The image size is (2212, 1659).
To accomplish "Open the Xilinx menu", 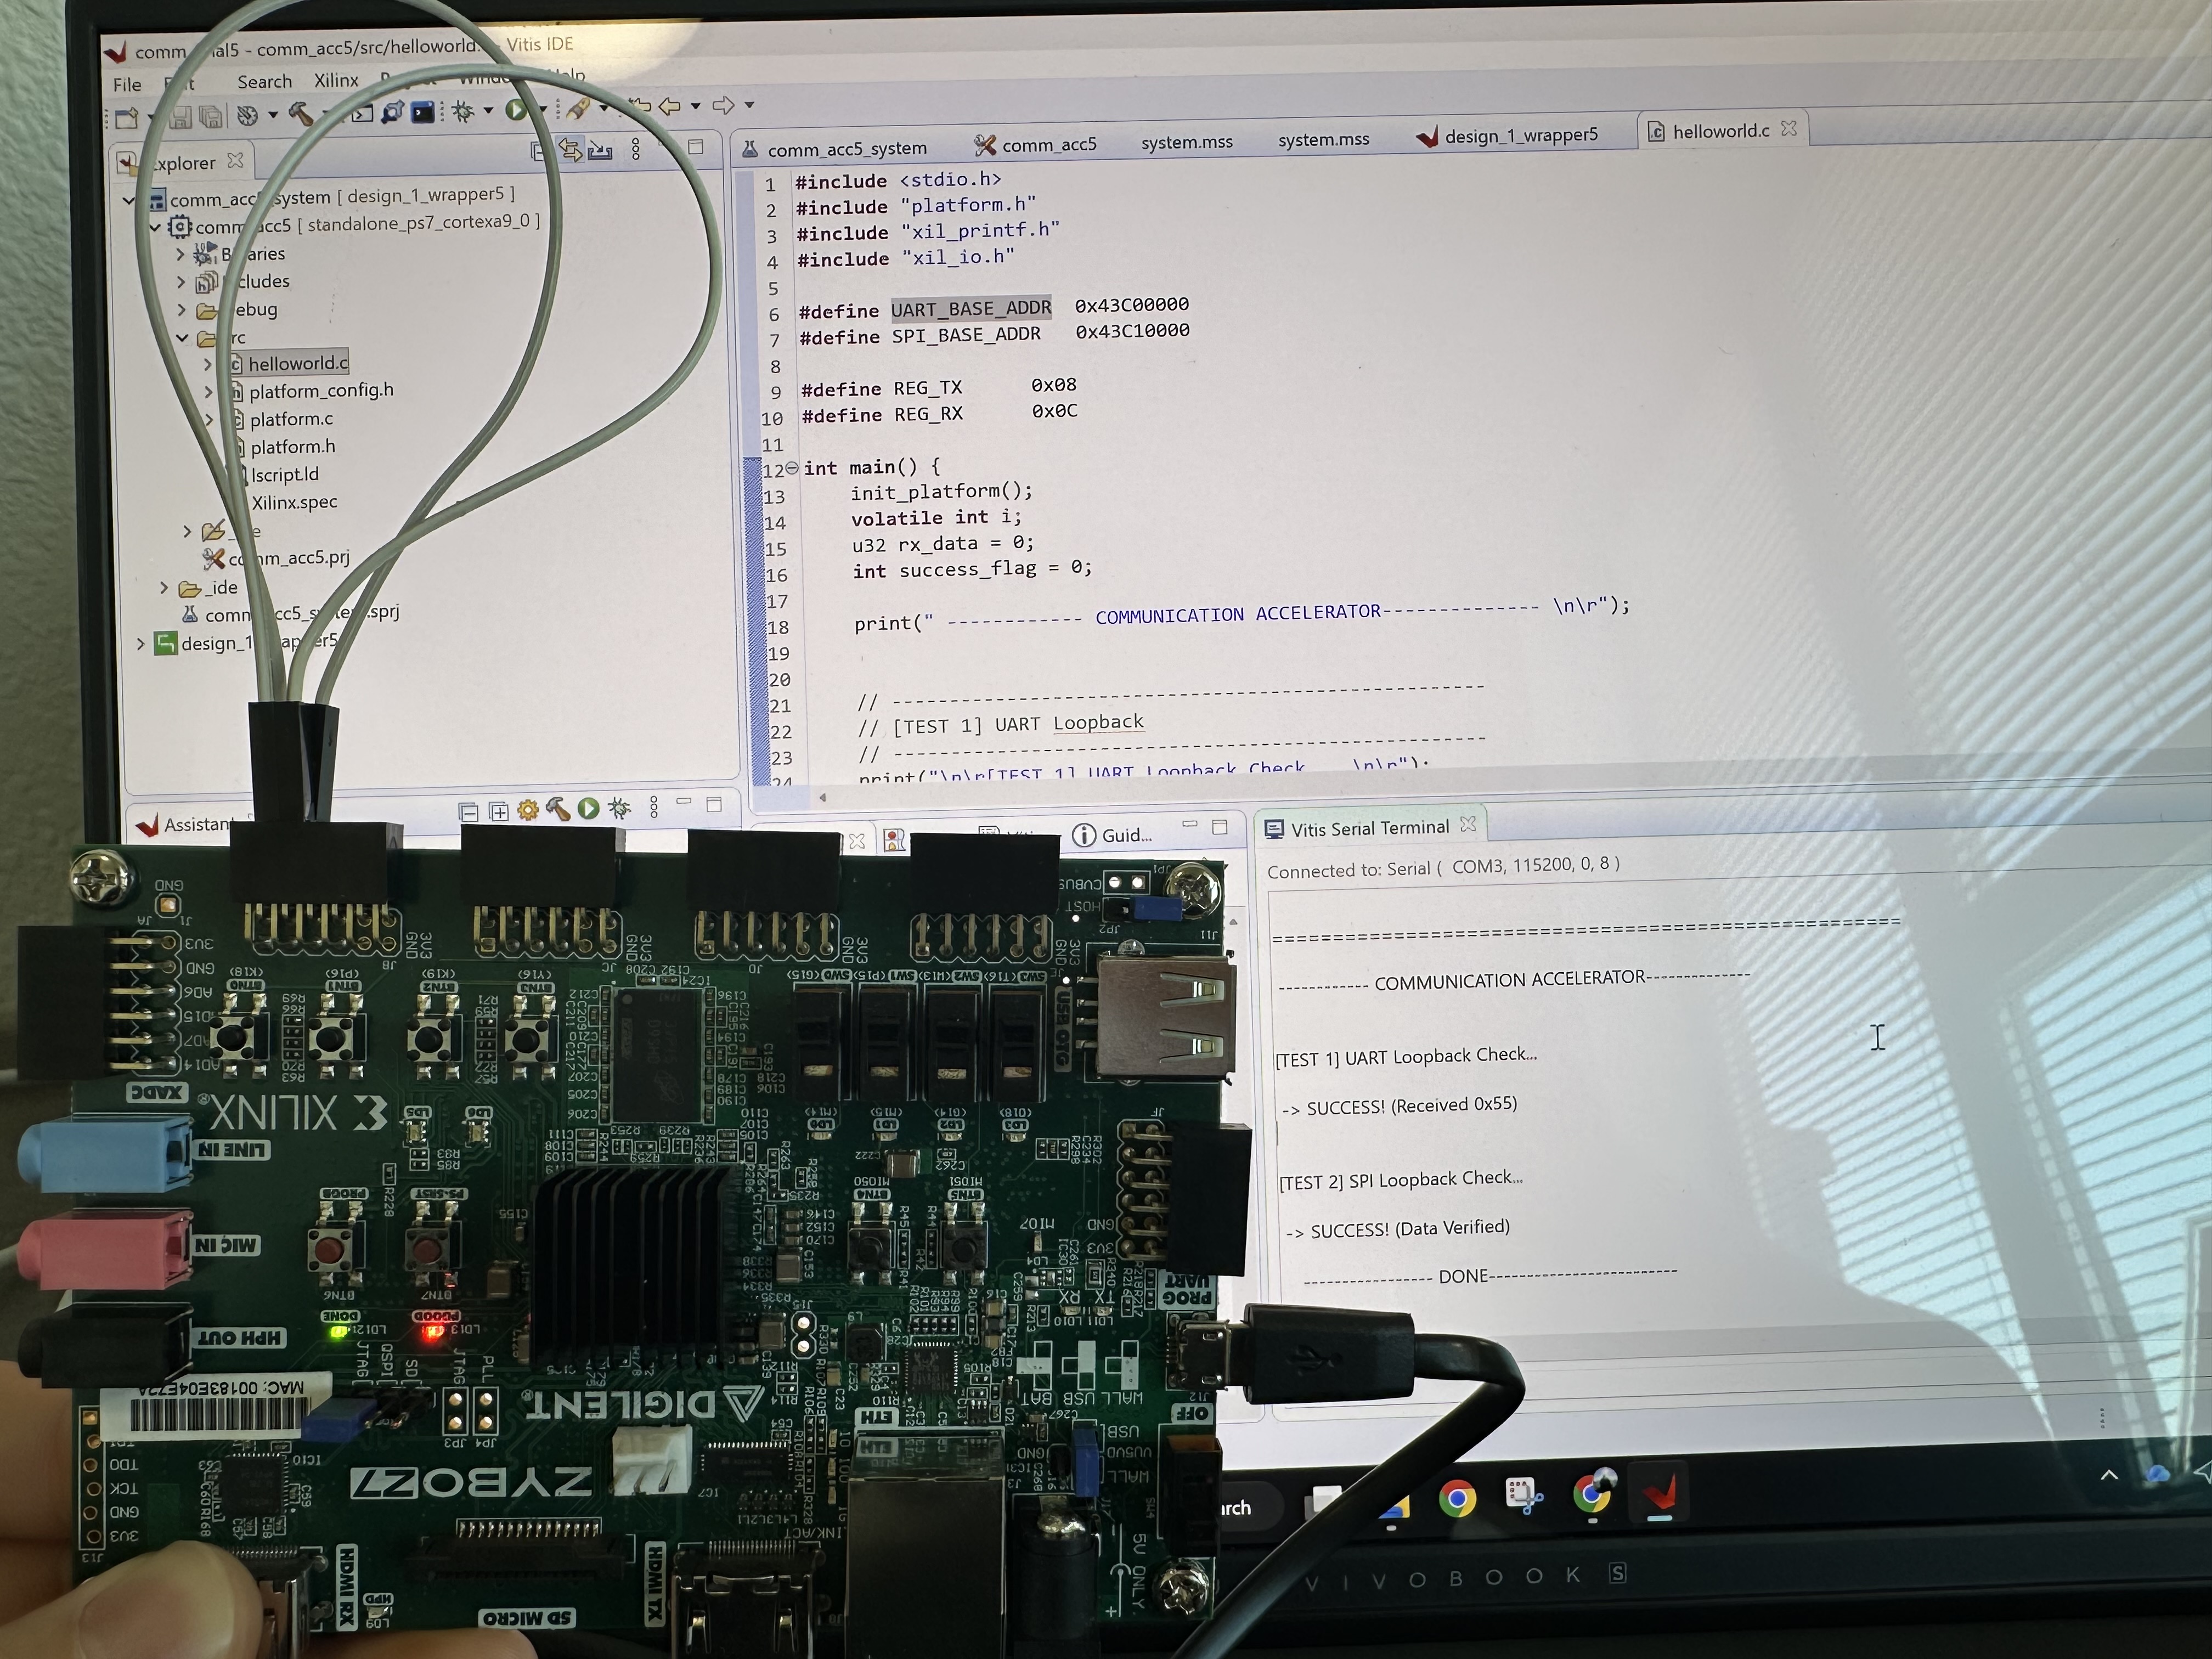I will click(x=336, y=81).
